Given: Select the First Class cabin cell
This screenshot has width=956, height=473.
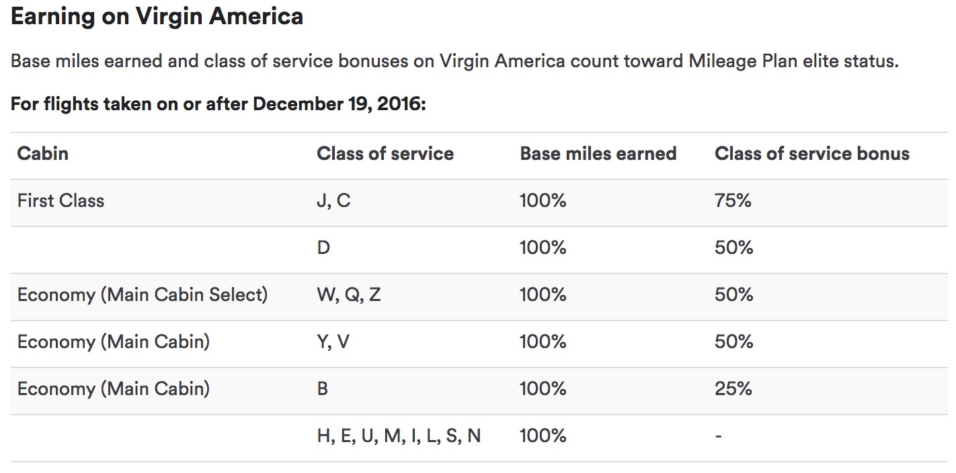Looking at the screenshot, I should tap(61, 201).
